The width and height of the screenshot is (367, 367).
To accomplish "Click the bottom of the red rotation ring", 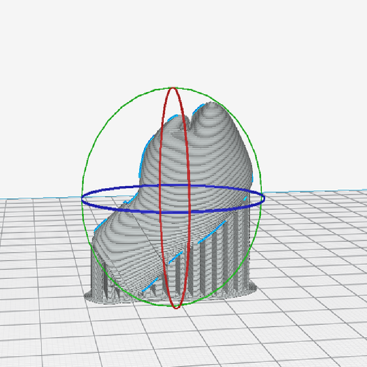I will (x=176, y=307).
